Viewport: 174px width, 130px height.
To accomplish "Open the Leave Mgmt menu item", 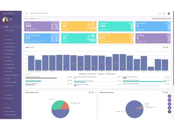I will click(x=11, y=108).
